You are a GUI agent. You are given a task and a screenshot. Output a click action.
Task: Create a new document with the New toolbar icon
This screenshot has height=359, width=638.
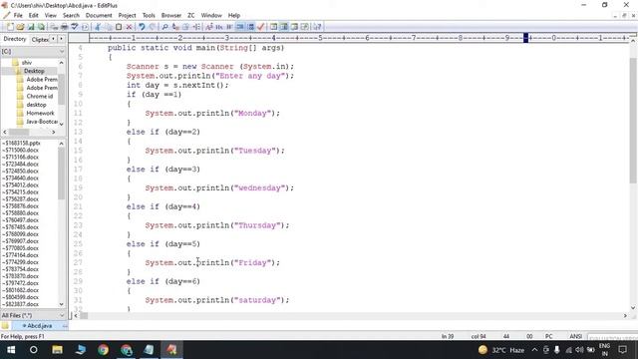pyautogui.click(x=10, y=27)
